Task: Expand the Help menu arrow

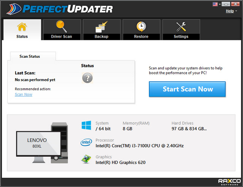Action: pyautogui.click(x=236, y=11)
